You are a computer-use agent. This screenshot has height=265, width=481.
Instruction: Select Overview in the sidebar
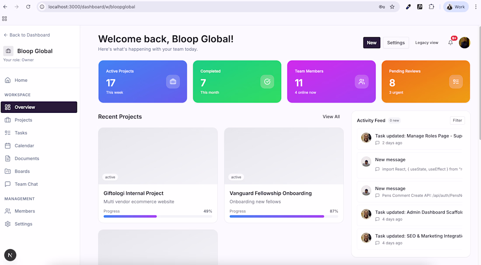click(x=39, y=107)
